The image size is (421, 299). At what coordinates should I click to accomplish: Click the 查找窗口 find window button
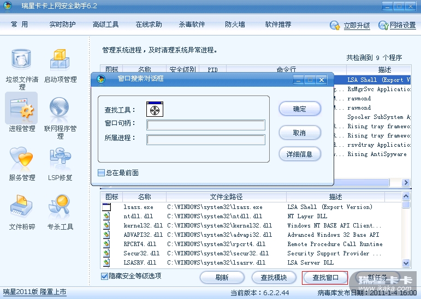pyautogui.click(x=325, y=278)
